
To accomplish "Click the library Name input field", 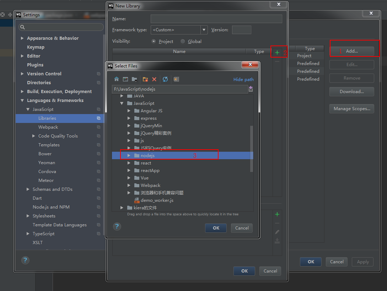I will click(x=216, y=19).
